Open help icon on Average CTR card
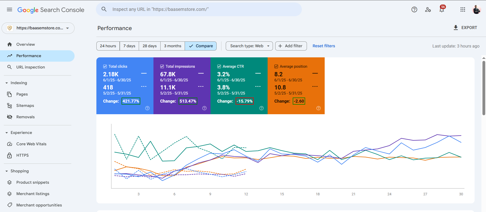The image size is (486, 212). click(x=262, y=108)
